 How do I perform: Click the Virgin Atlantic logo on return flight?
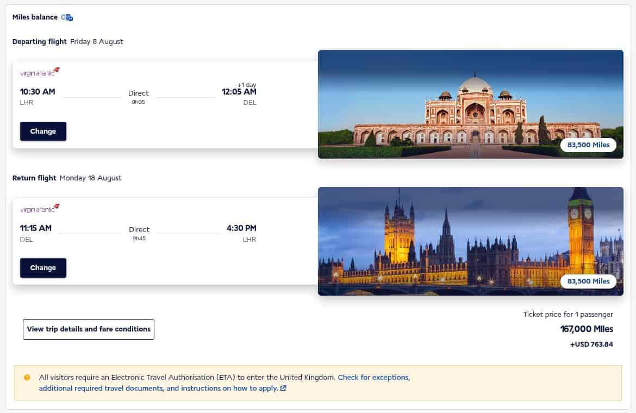coord(39,208)
